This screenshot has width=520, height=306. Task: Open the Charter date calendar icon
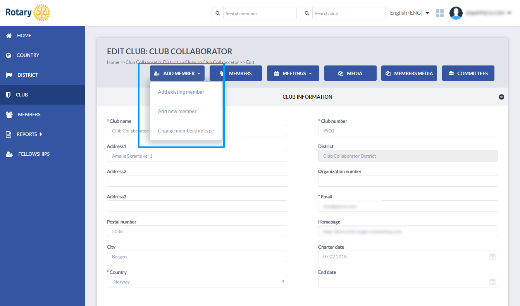492,256
